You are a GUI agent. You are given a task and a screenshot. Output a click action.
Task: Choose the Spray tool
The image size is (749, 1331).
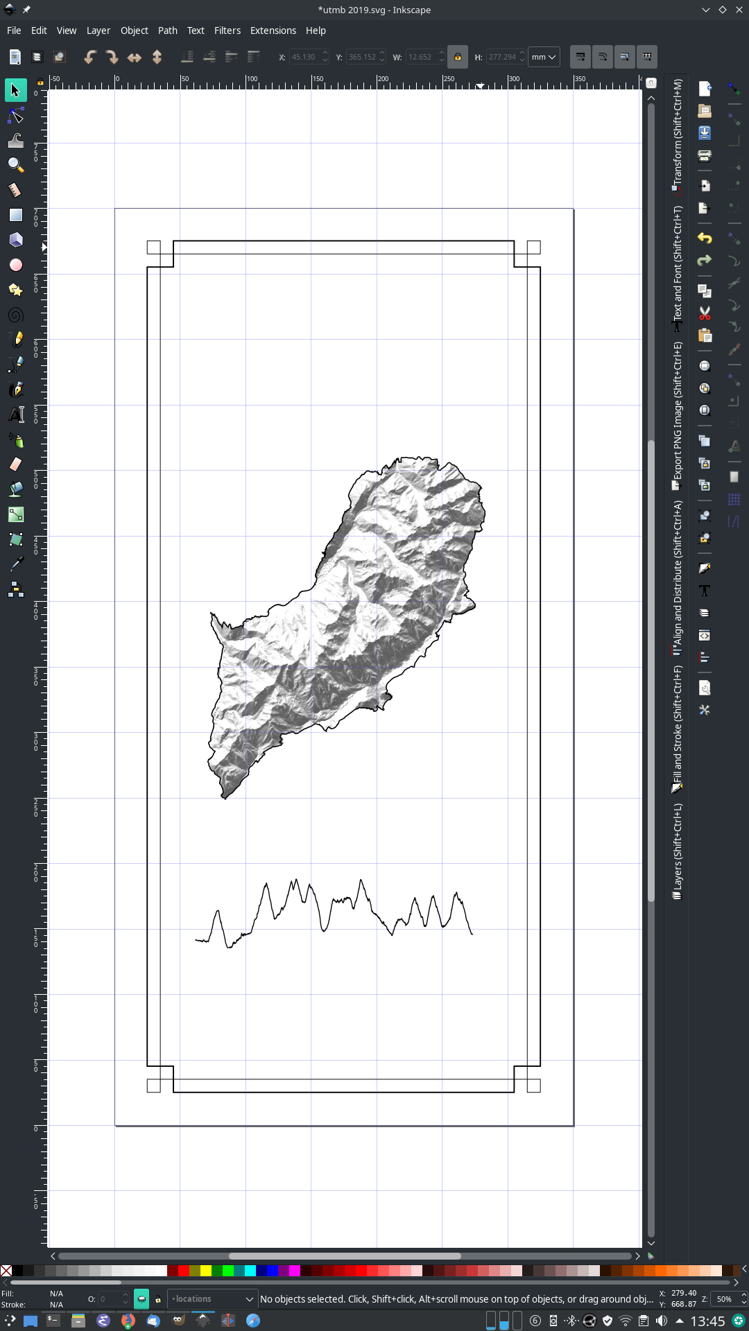15,440
